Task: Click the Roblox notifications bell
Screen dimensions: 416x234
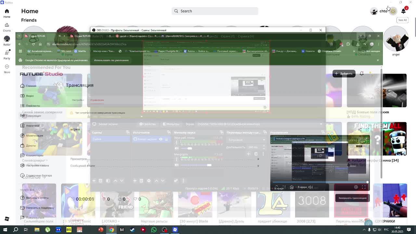Action: click(x=403, y=11)
